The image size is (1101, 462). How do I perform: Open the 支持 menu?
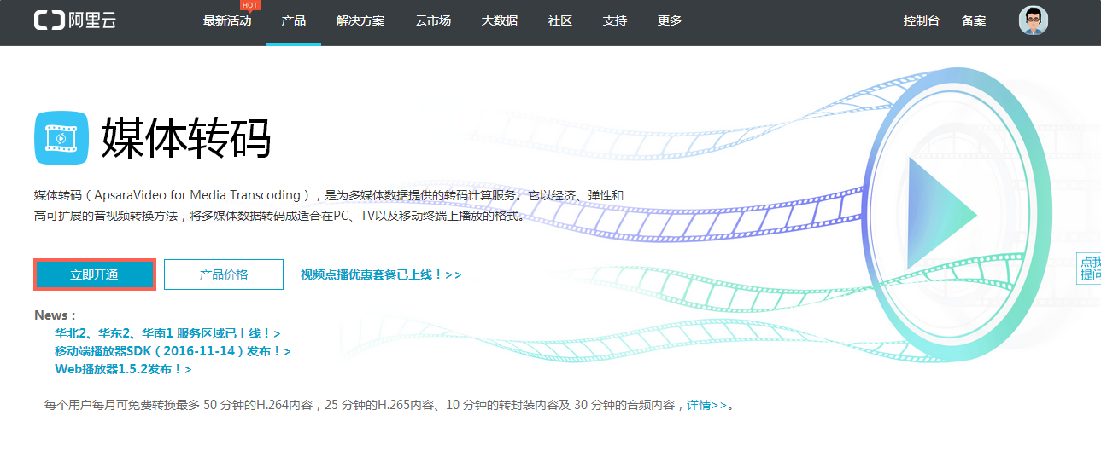pyautogui.click(x=615, y=20)
